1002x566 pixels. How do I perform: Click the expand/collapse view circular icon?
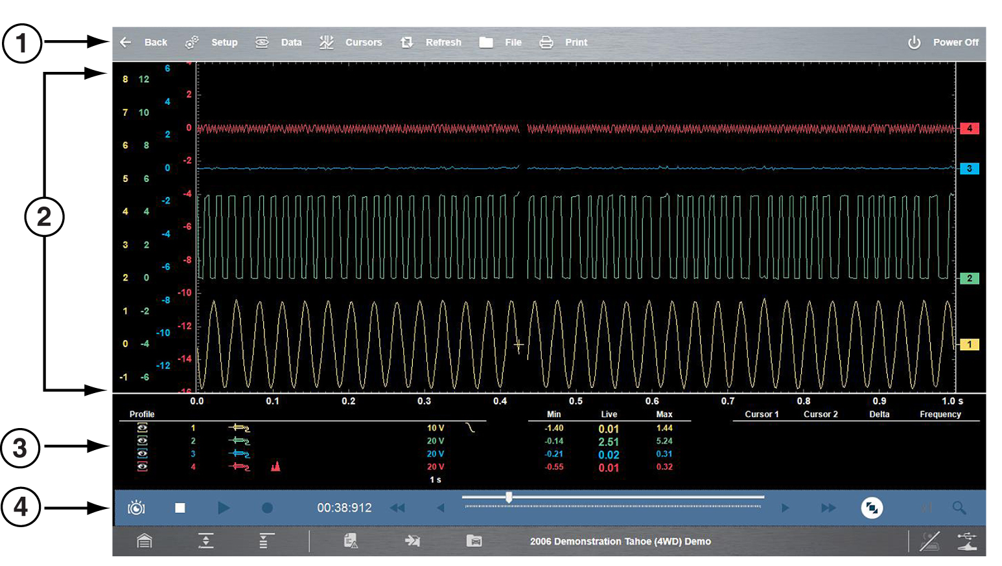(x=872, y=508)
